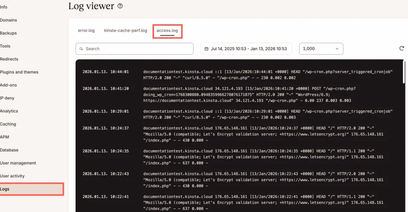
Task: Select the access.log tab
Action: 167,31
